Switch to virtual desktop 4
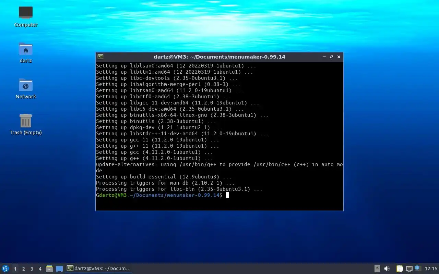439x274 pixels. [40, 269]
